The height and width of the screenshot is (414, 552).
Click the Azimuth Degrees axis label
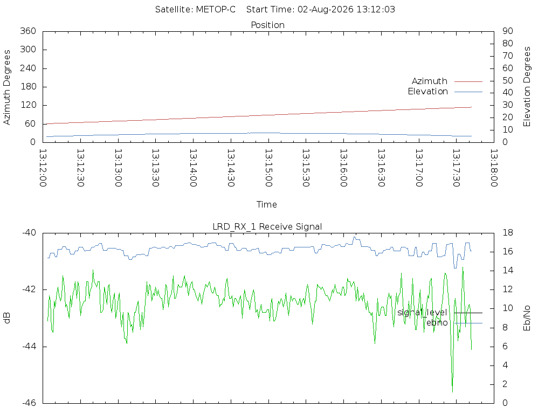(x=6, y=87)
